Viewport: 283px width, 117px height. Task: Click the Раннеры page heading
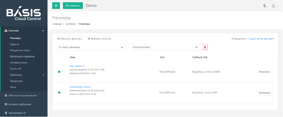pyautogui.click(x=61, y=18)
